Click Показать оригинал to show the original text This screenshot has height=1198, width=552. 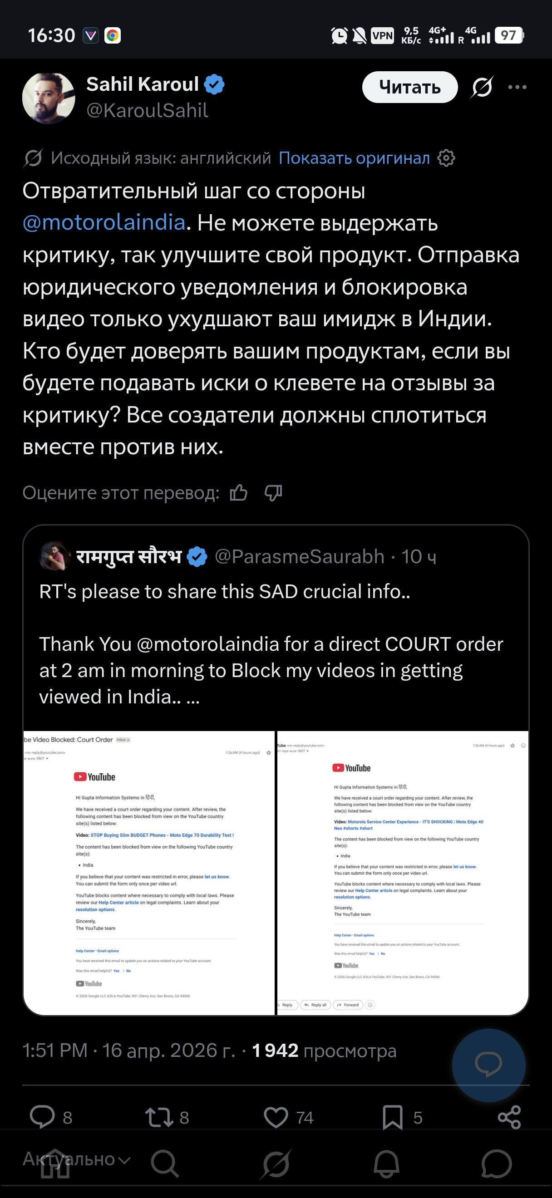coord(354,158)
